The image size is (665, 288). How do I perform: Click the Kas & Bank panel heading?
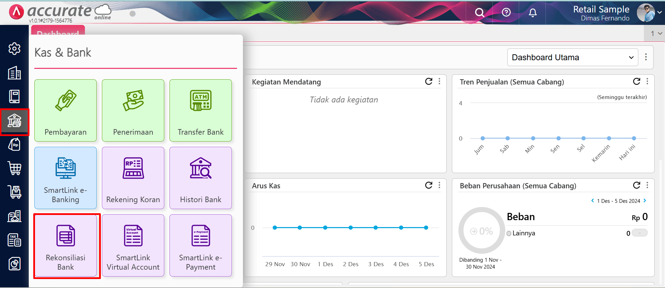pos(63,53)
